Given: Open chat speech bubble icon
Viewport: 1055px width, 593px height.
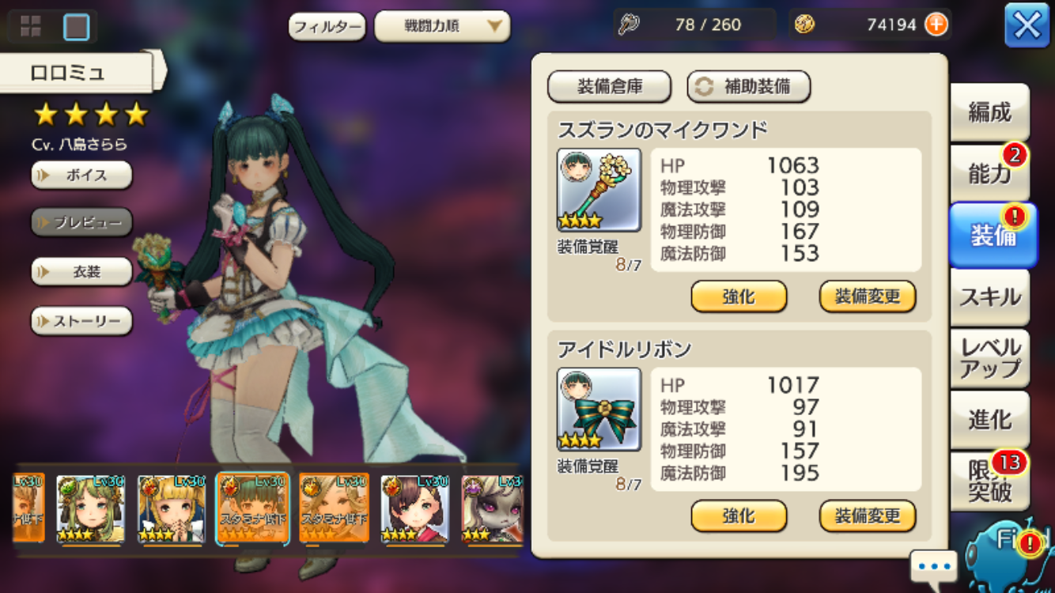Looking at the screenshot, I should (934, 566).
